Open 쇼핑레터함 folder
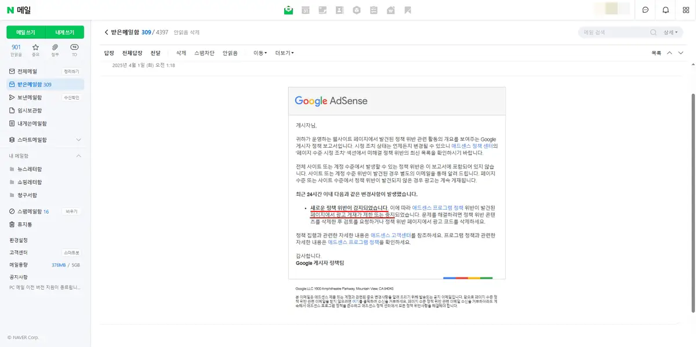Viewport: 696px width, 347px height. [x=29, y=182]
